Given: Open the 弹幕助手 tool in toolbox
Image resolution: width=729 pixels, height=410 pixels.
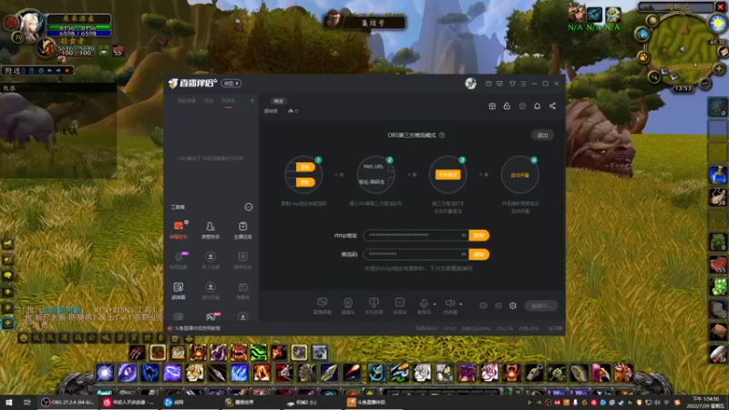Looking at the screenshot, I should coord(178,230).
